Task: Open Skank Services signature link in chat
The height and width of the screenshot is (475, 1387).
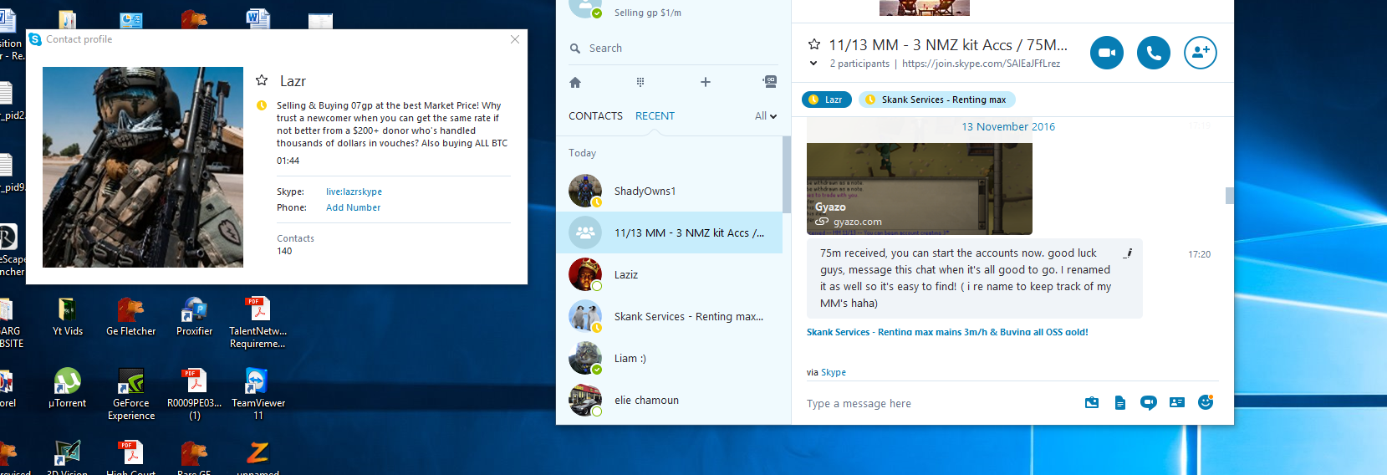Action: tap(947, 332)
